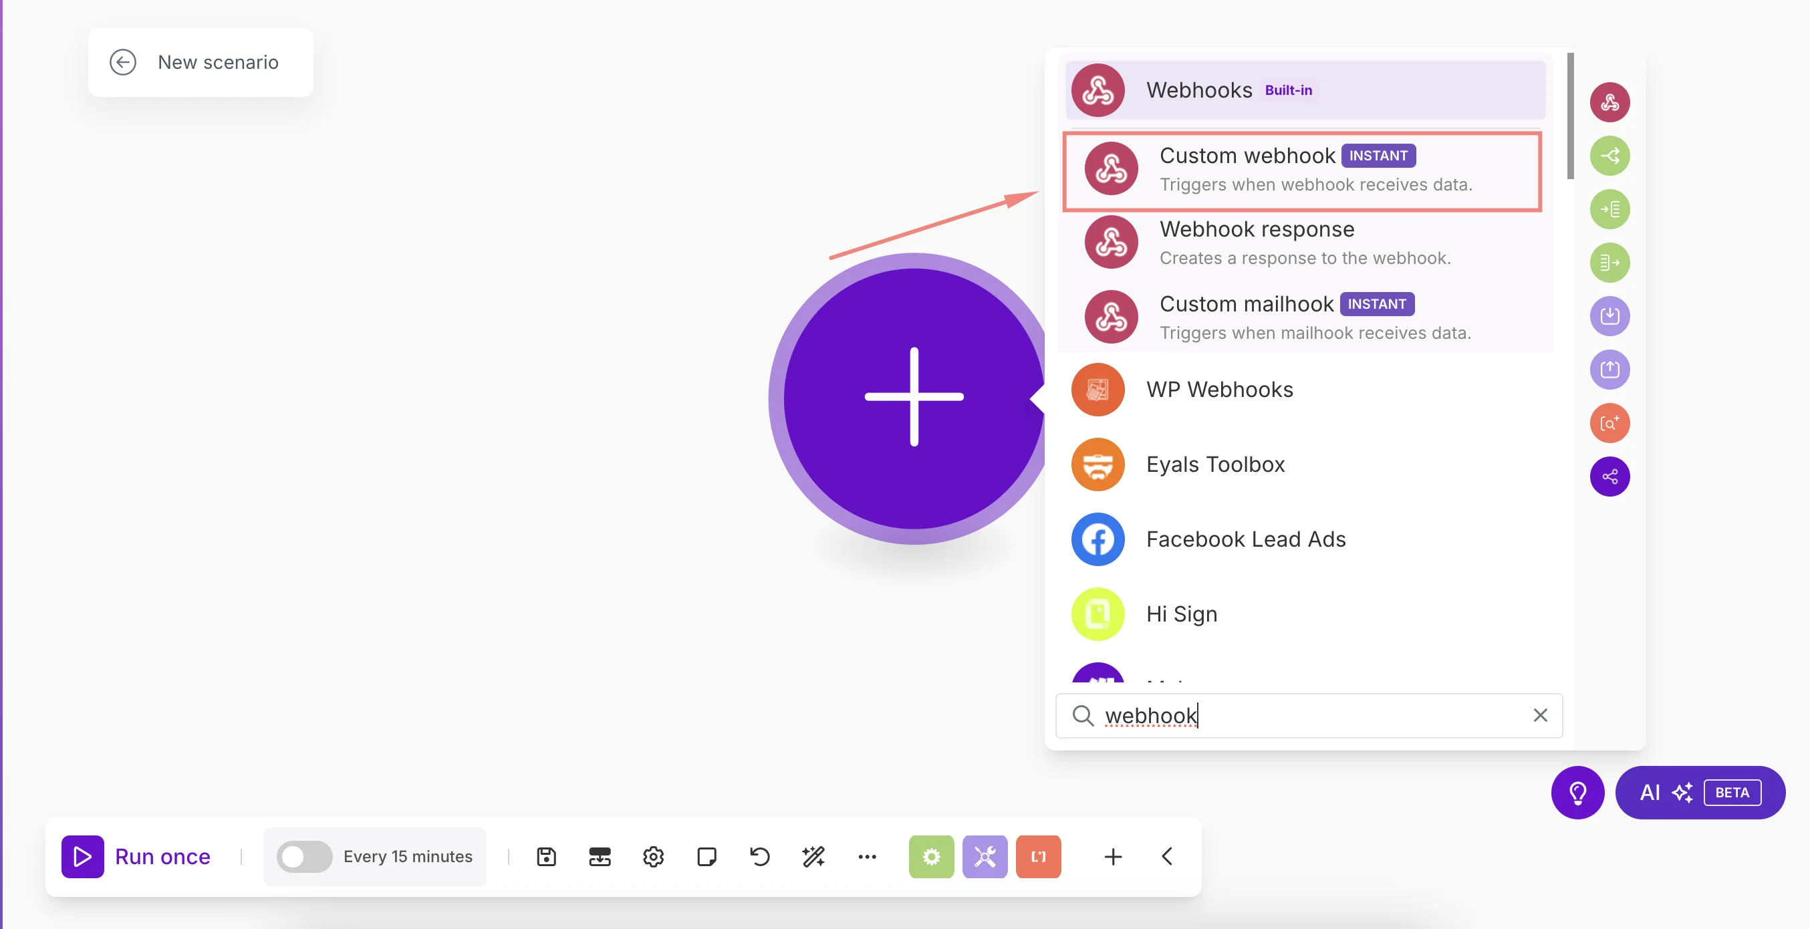1810x929 pixels.
Task: Click the WP Webhooks orange icon
Action: [x=1097, y=389]
